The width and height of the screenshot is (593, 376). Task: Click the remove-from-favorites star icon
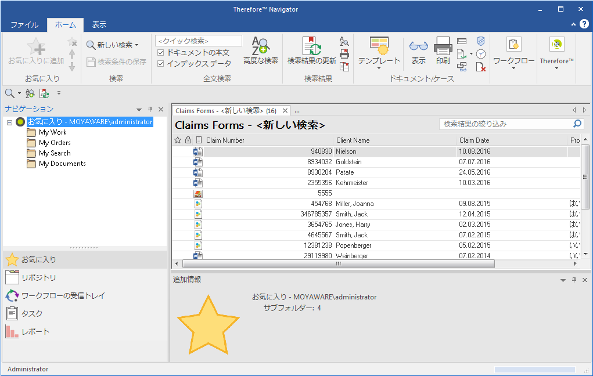[72, 42]
